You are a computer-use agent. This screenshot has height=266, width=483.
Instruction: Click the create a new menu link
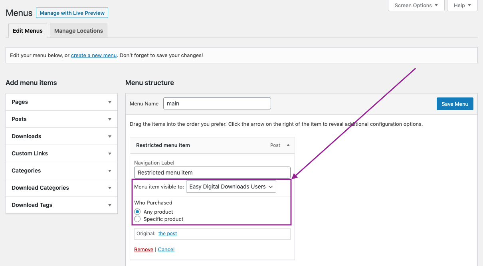click(94, 56)
